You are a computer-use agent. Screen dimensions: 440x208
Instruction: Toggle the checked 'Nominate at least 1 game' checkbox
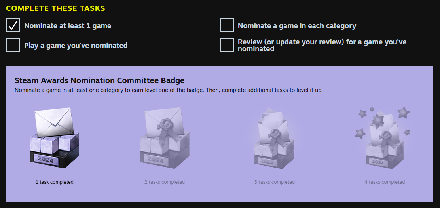pyautogui.click(x=13, y=25)
